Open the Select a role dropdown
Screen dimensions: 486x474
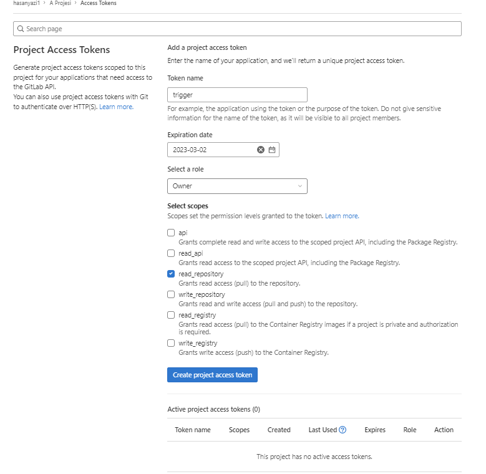(x=237, y=186)
